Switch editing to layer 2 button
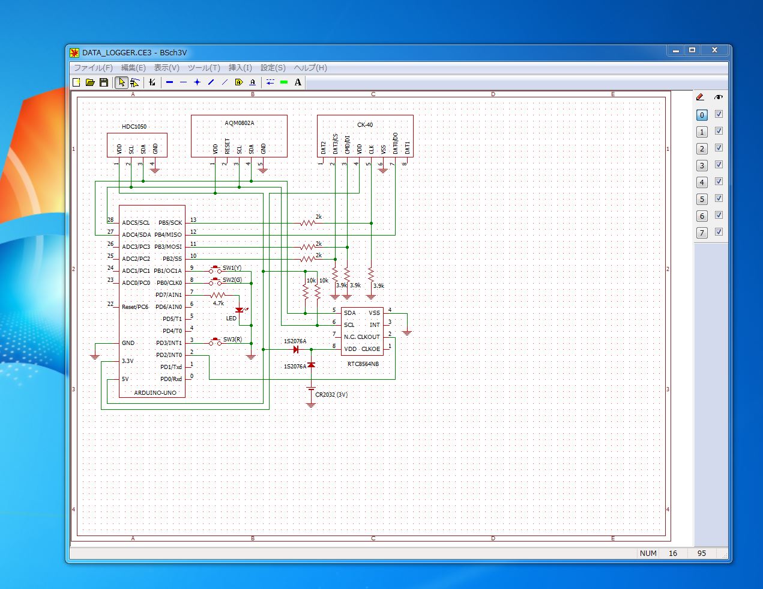 tap(702, 148)
